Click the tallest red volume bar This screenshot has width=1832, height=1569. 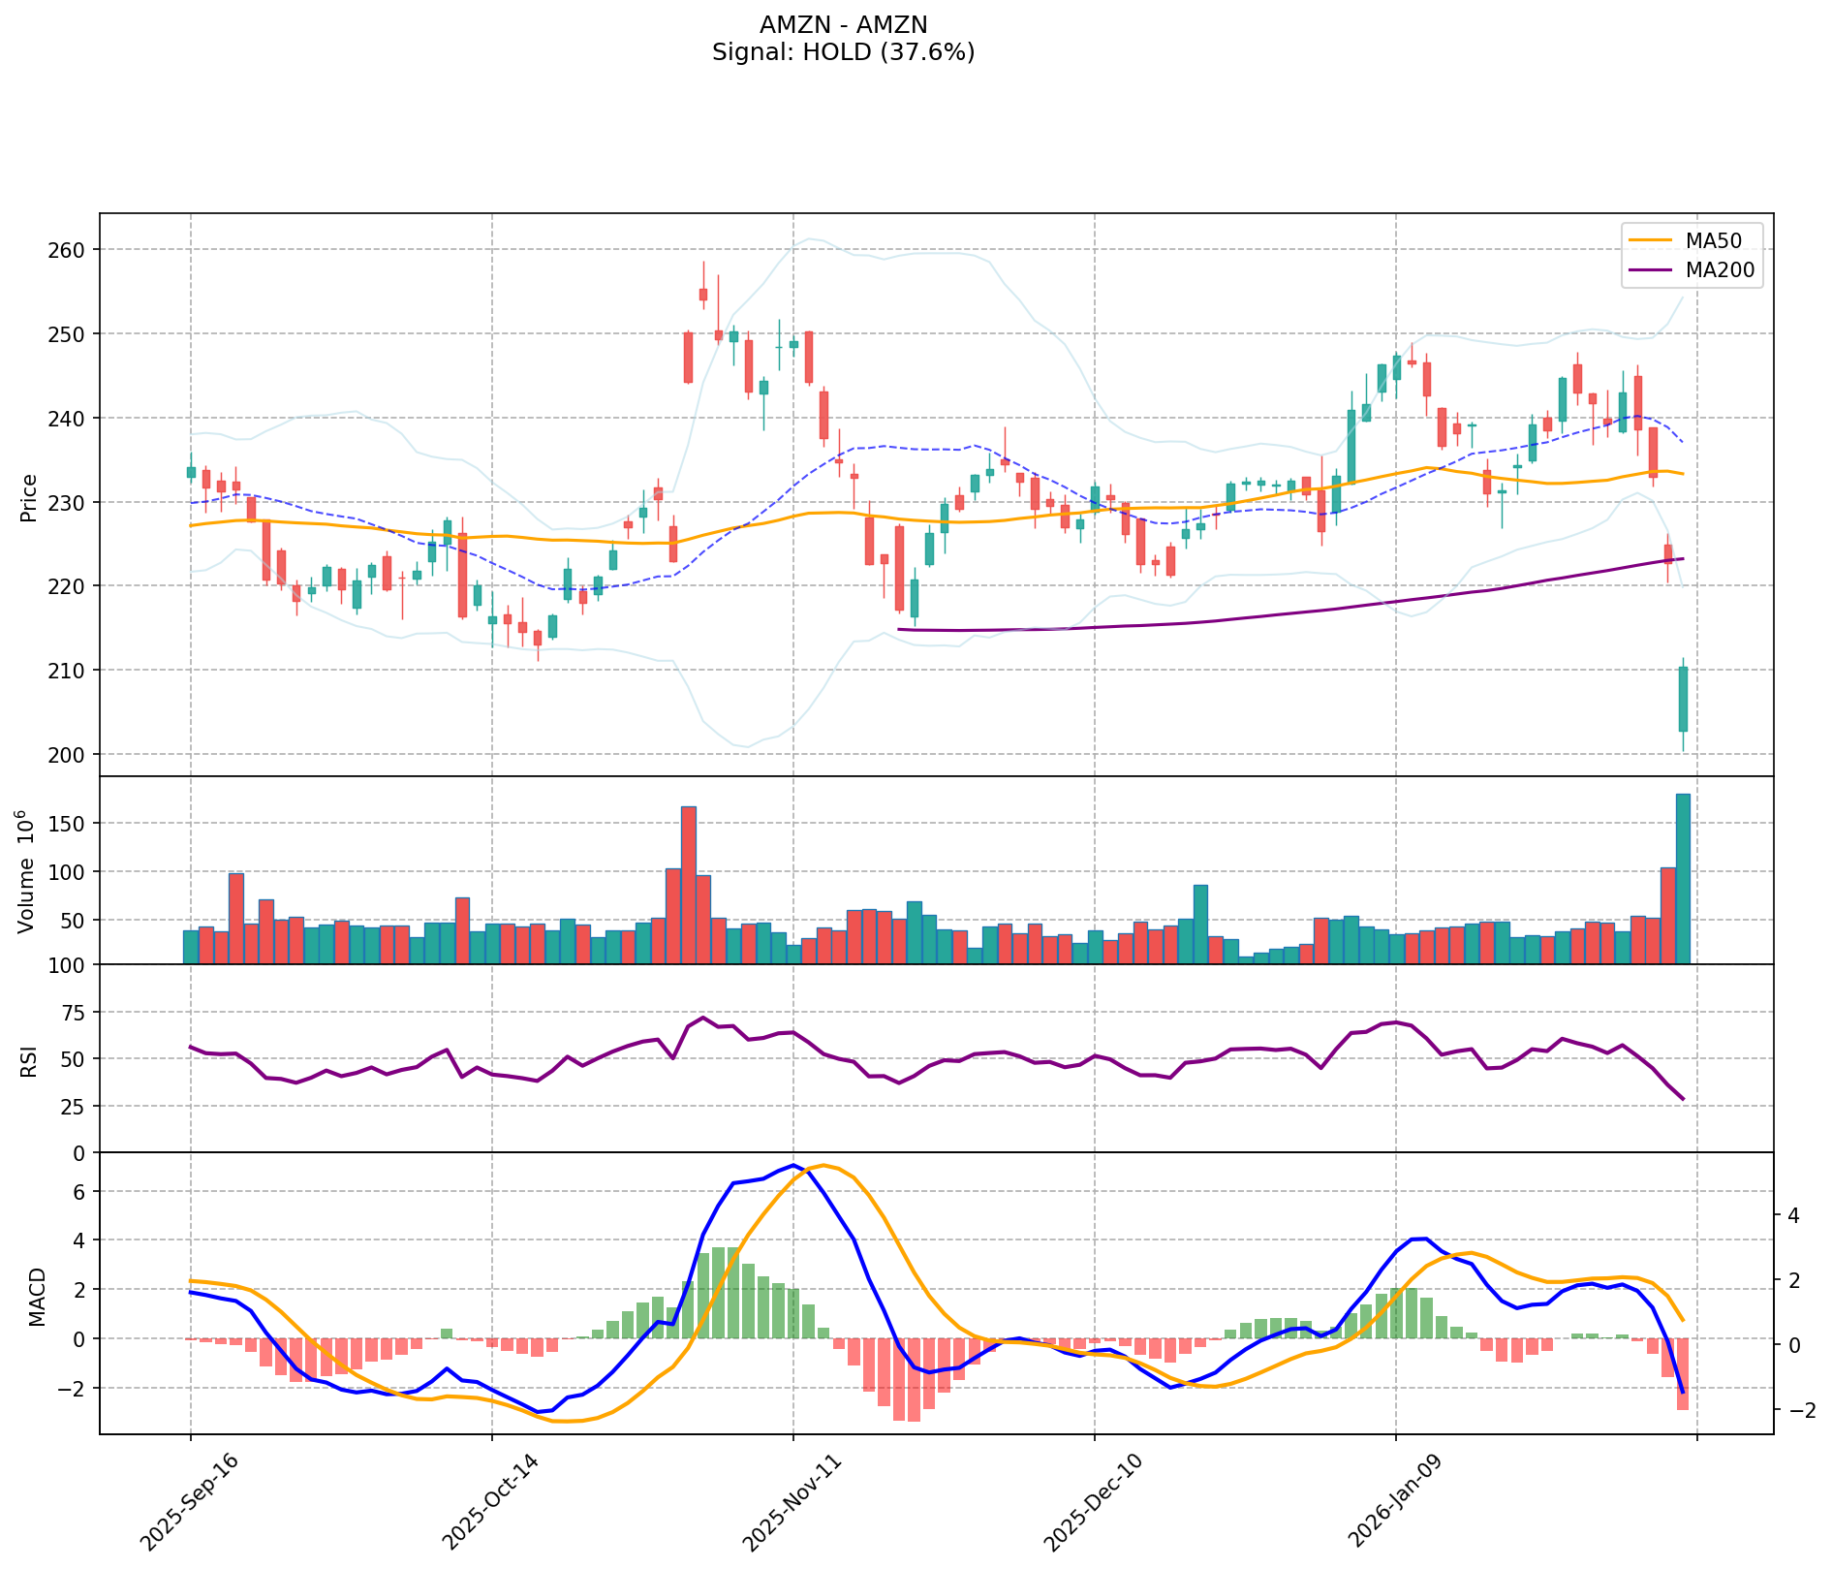click(x=688, y=884)
